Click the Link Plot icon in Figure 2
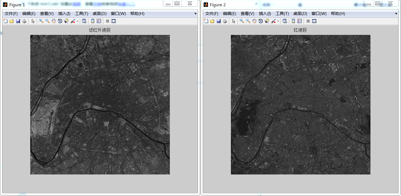The image size is (401, 196). pyautogui.click(x=285, y=21)
